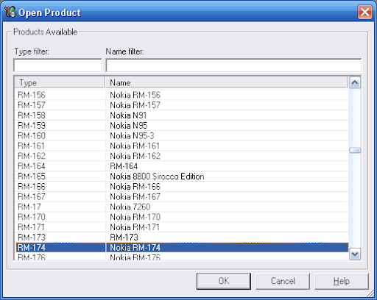Select the partially visible RM-176 row

pyautogui.click(x=182, y=257)
